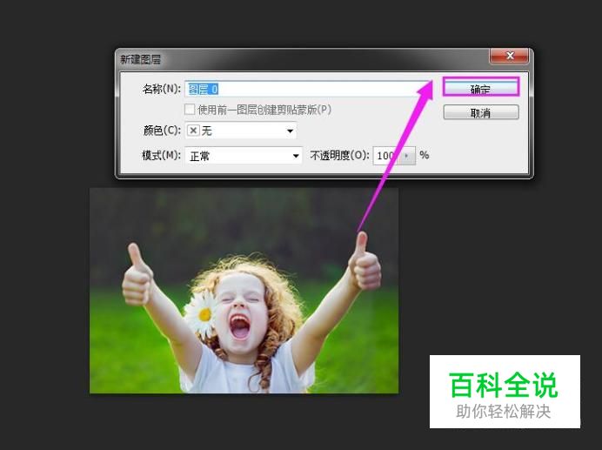Click the 名称(N): label
The width and height of the screenshot is (602, 450).
pyautogui.click(x=162, y=89)
